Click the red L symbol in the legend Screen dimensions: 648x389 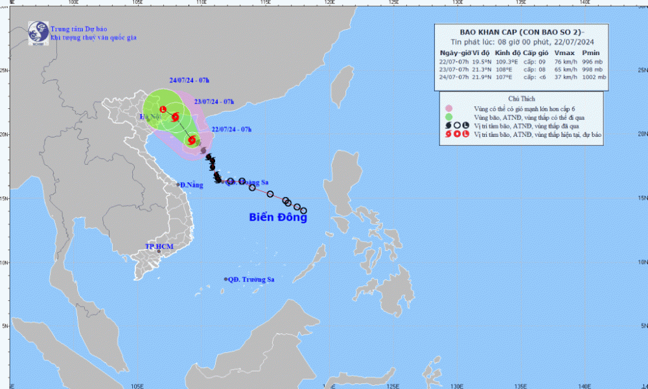467,134
